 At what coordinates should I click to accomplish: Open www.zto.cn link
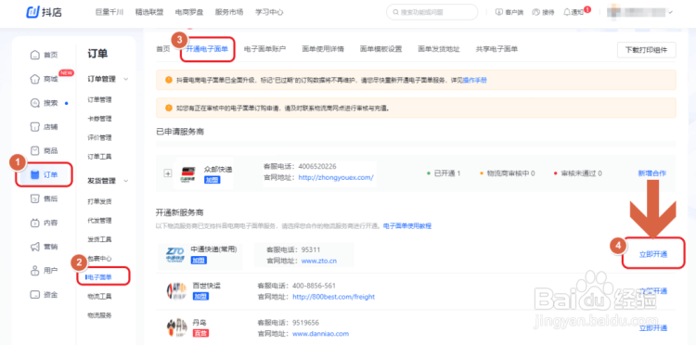tap(319, 261)
